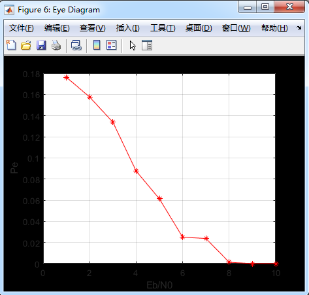The width and height of the screenshot is (309, 295).
Task: Expand the 插入(I) menu
Action: point(128,28)
